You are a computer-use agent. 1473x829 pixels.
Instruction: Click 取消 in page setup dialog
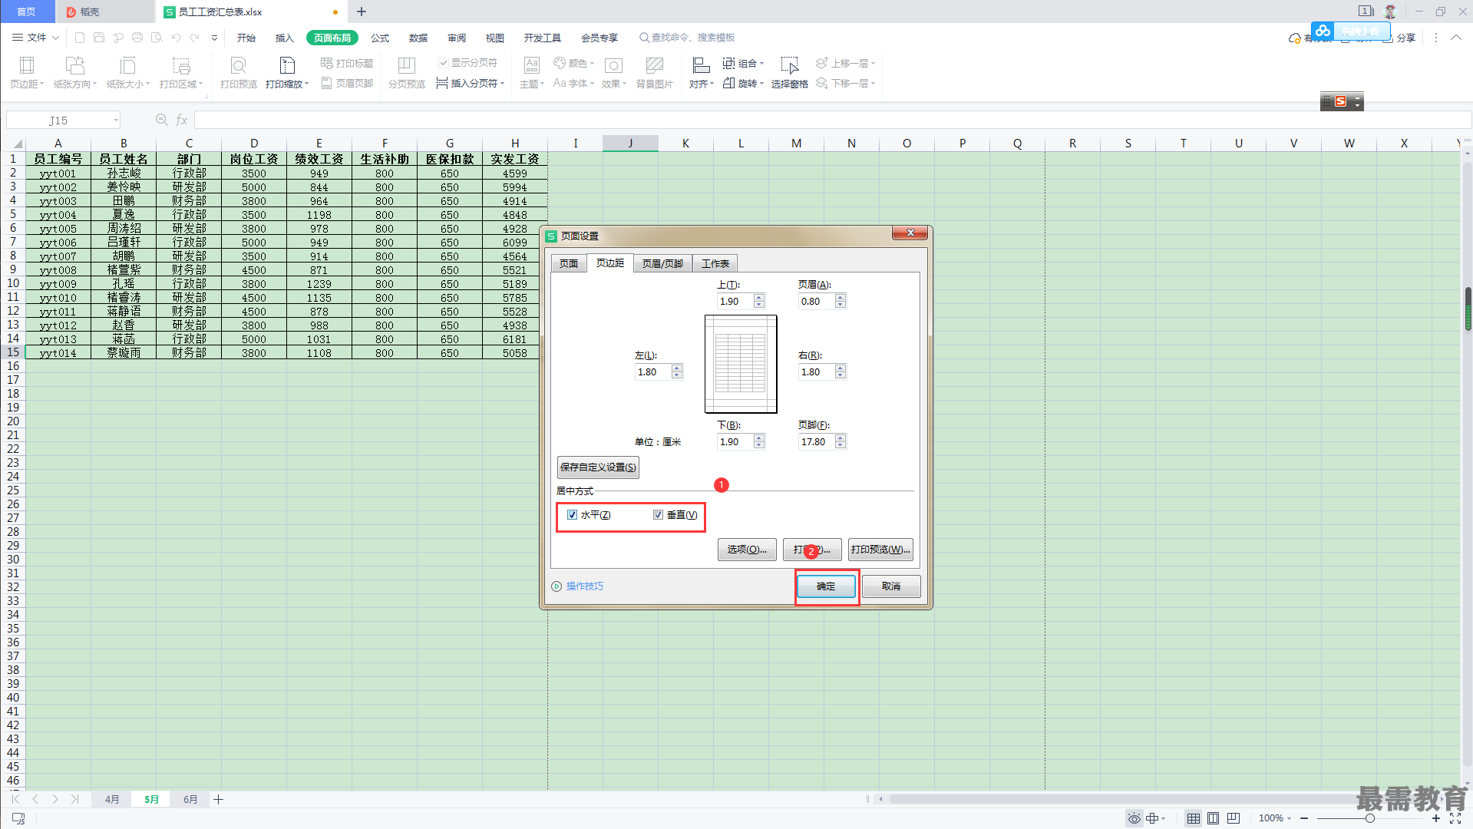point(890,586)
